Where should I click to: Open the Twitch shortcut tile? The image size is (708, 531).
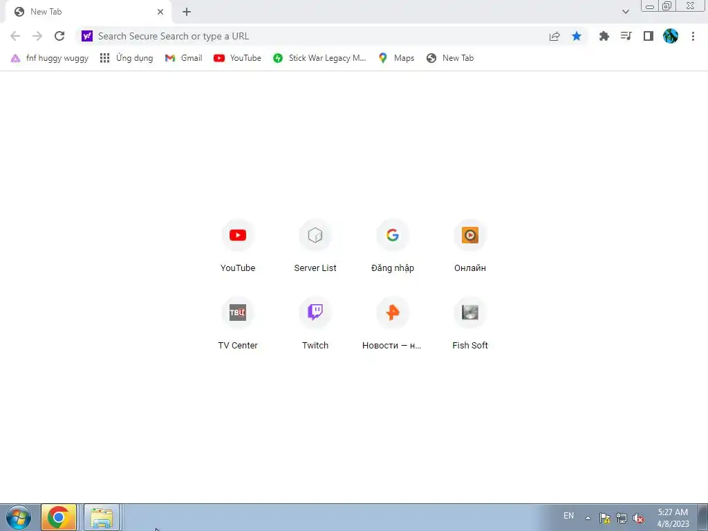[x=315, y=324]
